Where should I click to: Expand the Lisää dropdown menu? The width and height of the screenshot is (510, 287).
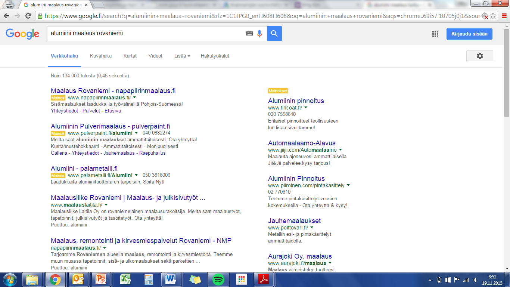(182, 56)
